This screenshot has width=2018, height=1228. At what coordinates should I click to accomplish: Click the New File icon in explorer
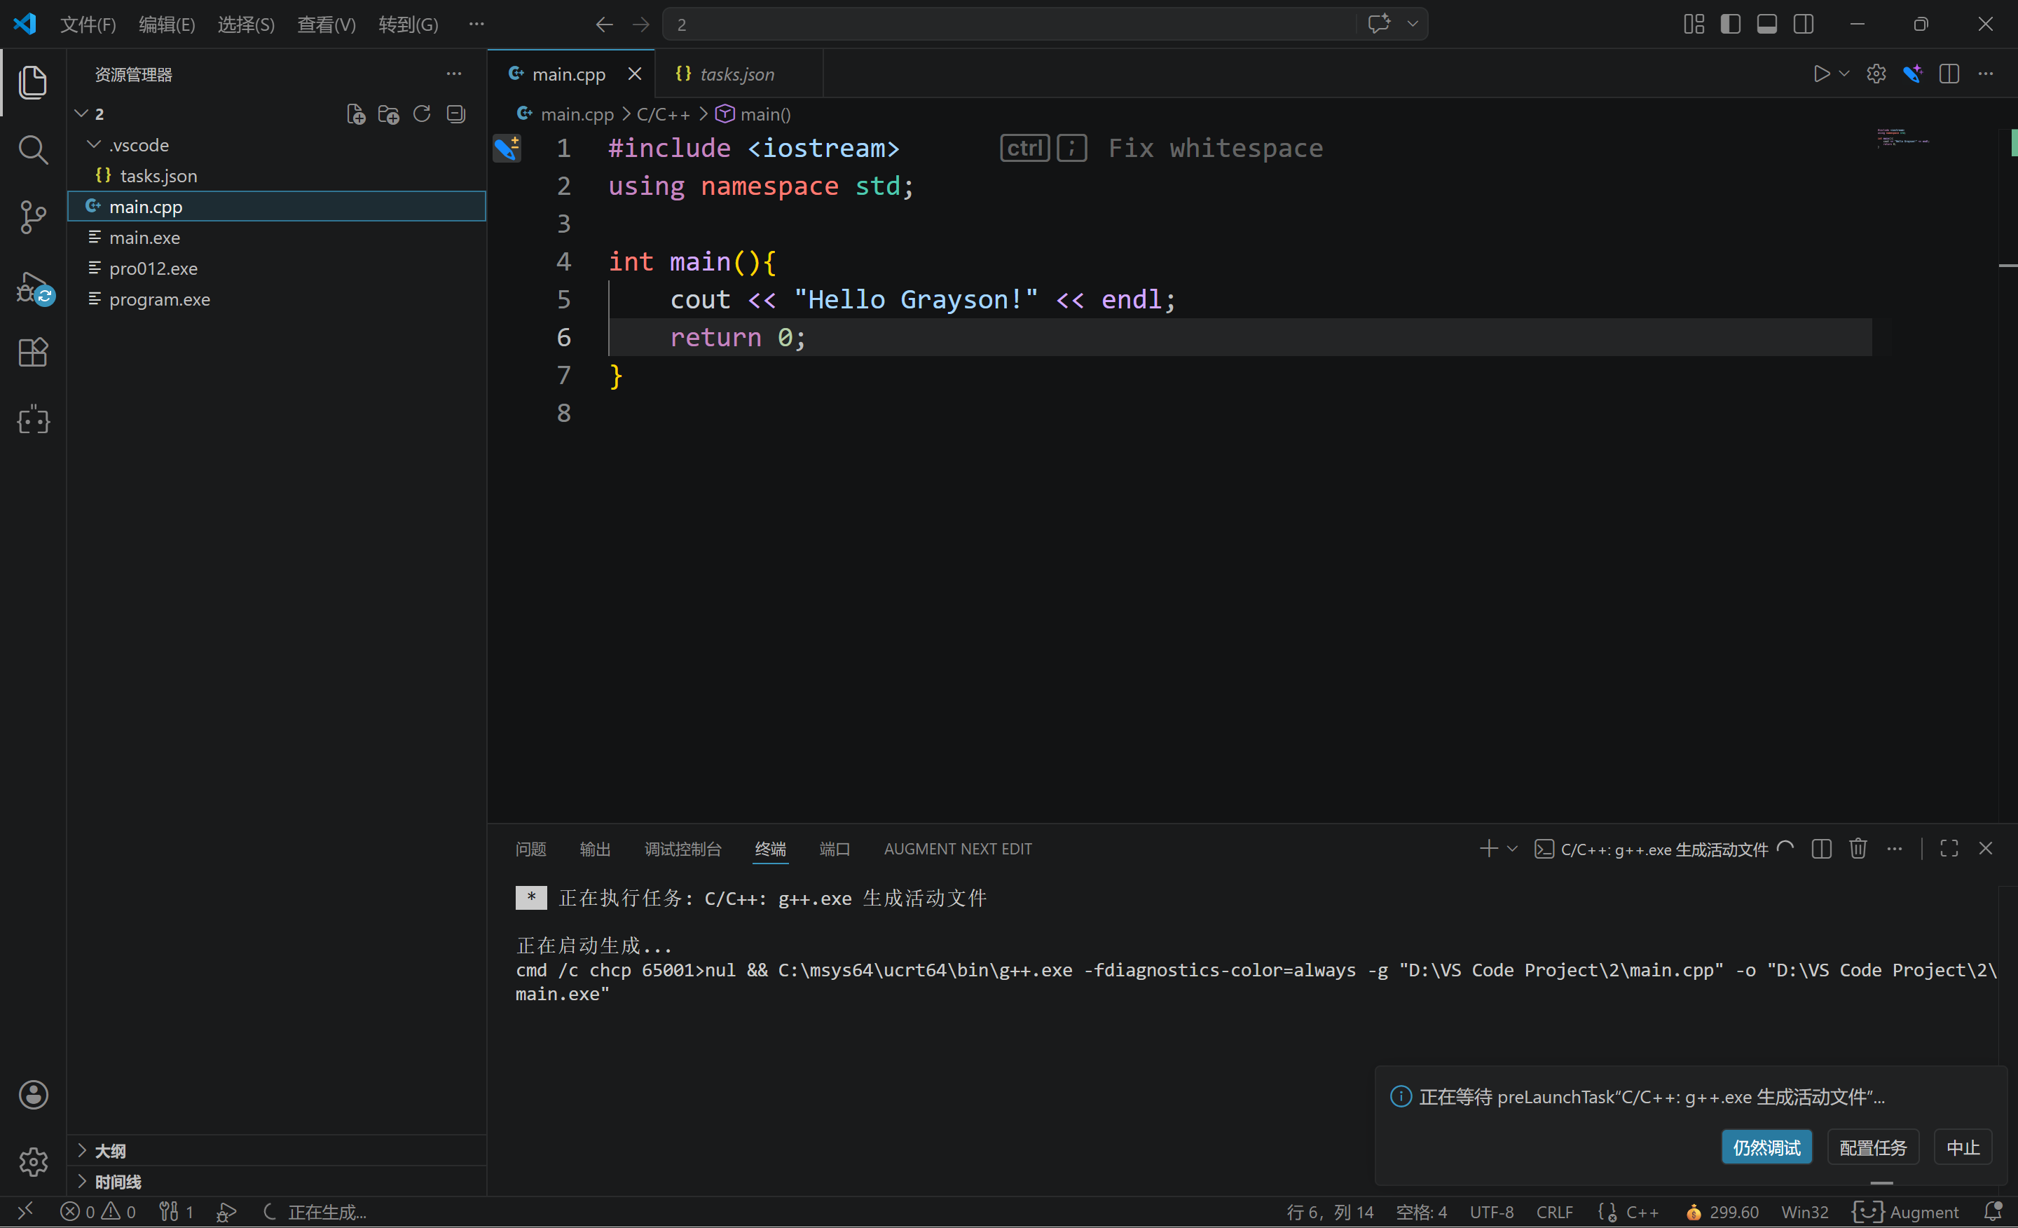click(355, 114)
